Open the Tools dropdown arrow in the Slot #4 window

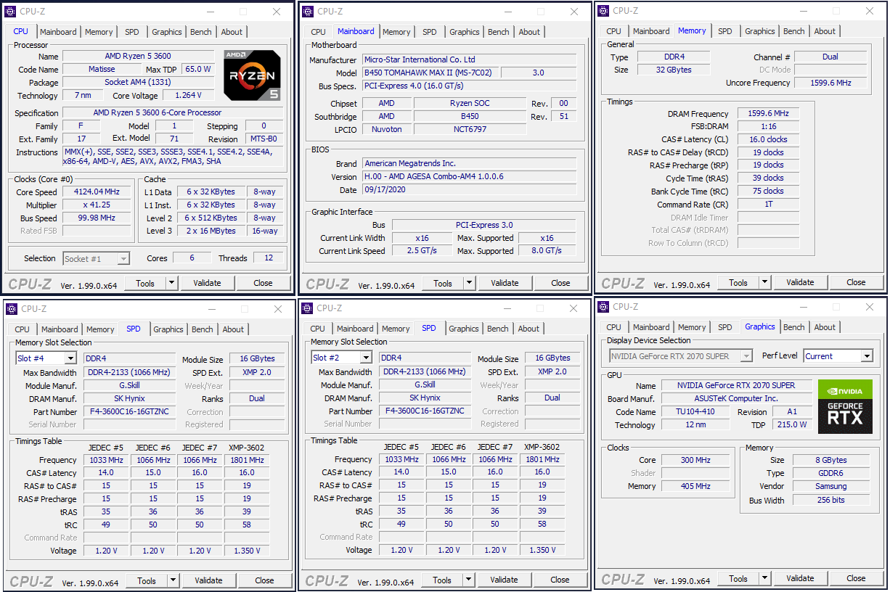(173, 580)
